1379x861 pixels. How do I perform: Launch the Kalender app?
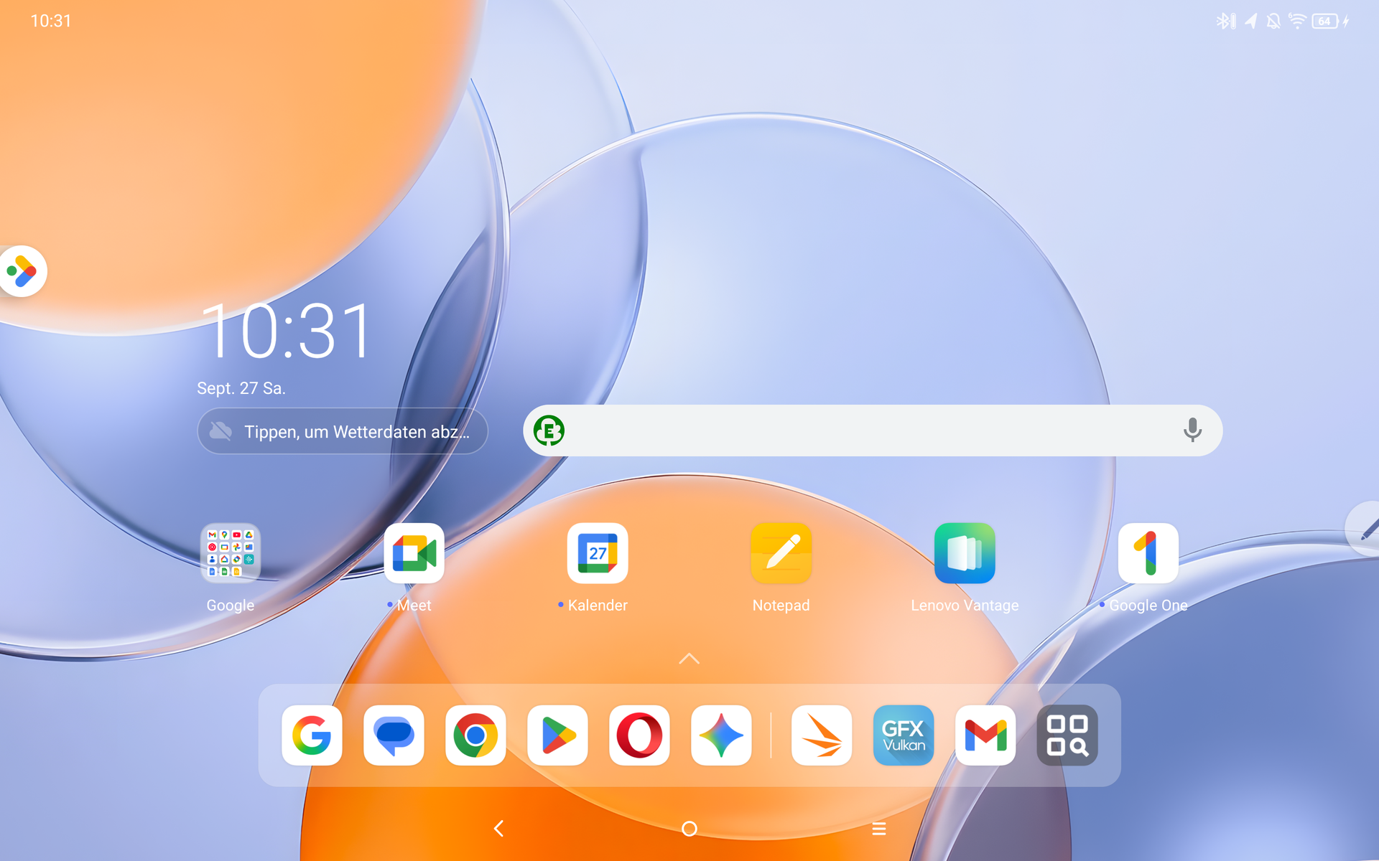click(597, 553)
